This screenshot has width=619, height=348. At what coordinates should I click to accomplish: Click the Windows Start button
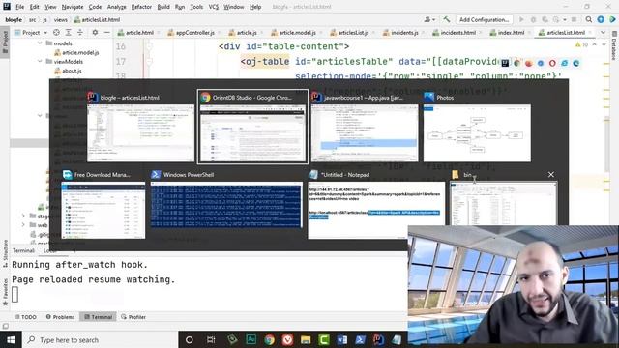(11, 339)
